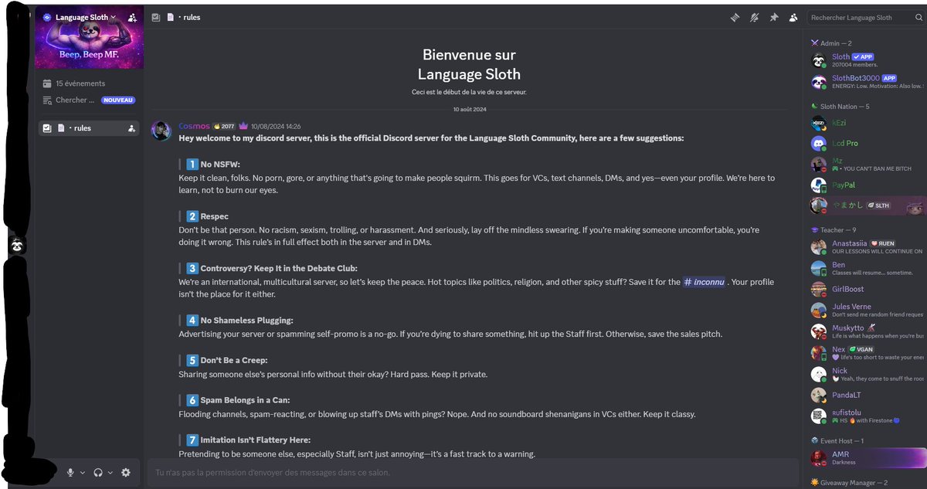Open the やまかし member entry
The width and height of the screenshot is (927, 489).
pos(866,205)
